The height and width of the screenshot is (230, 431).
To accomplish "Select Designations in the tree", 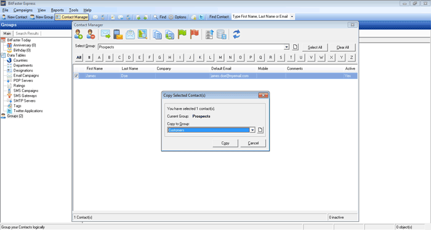I will coord(23,70).
